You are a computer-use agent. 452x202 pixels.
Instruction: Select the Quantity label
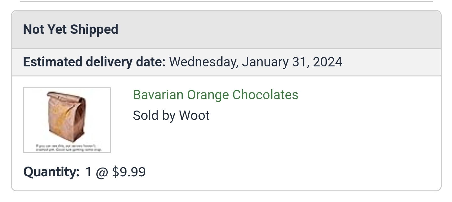pos(51,172)
